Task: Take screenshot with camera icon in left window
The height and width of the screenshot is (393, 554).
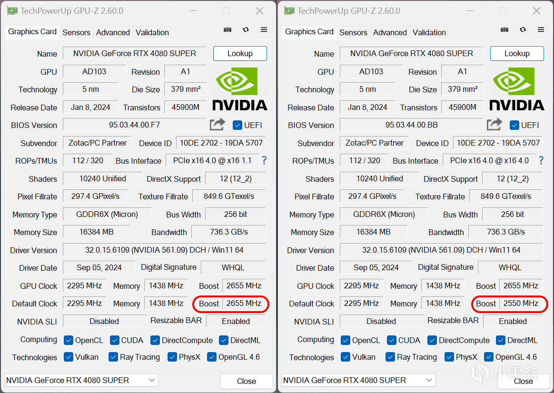Action: coord(228,29)
